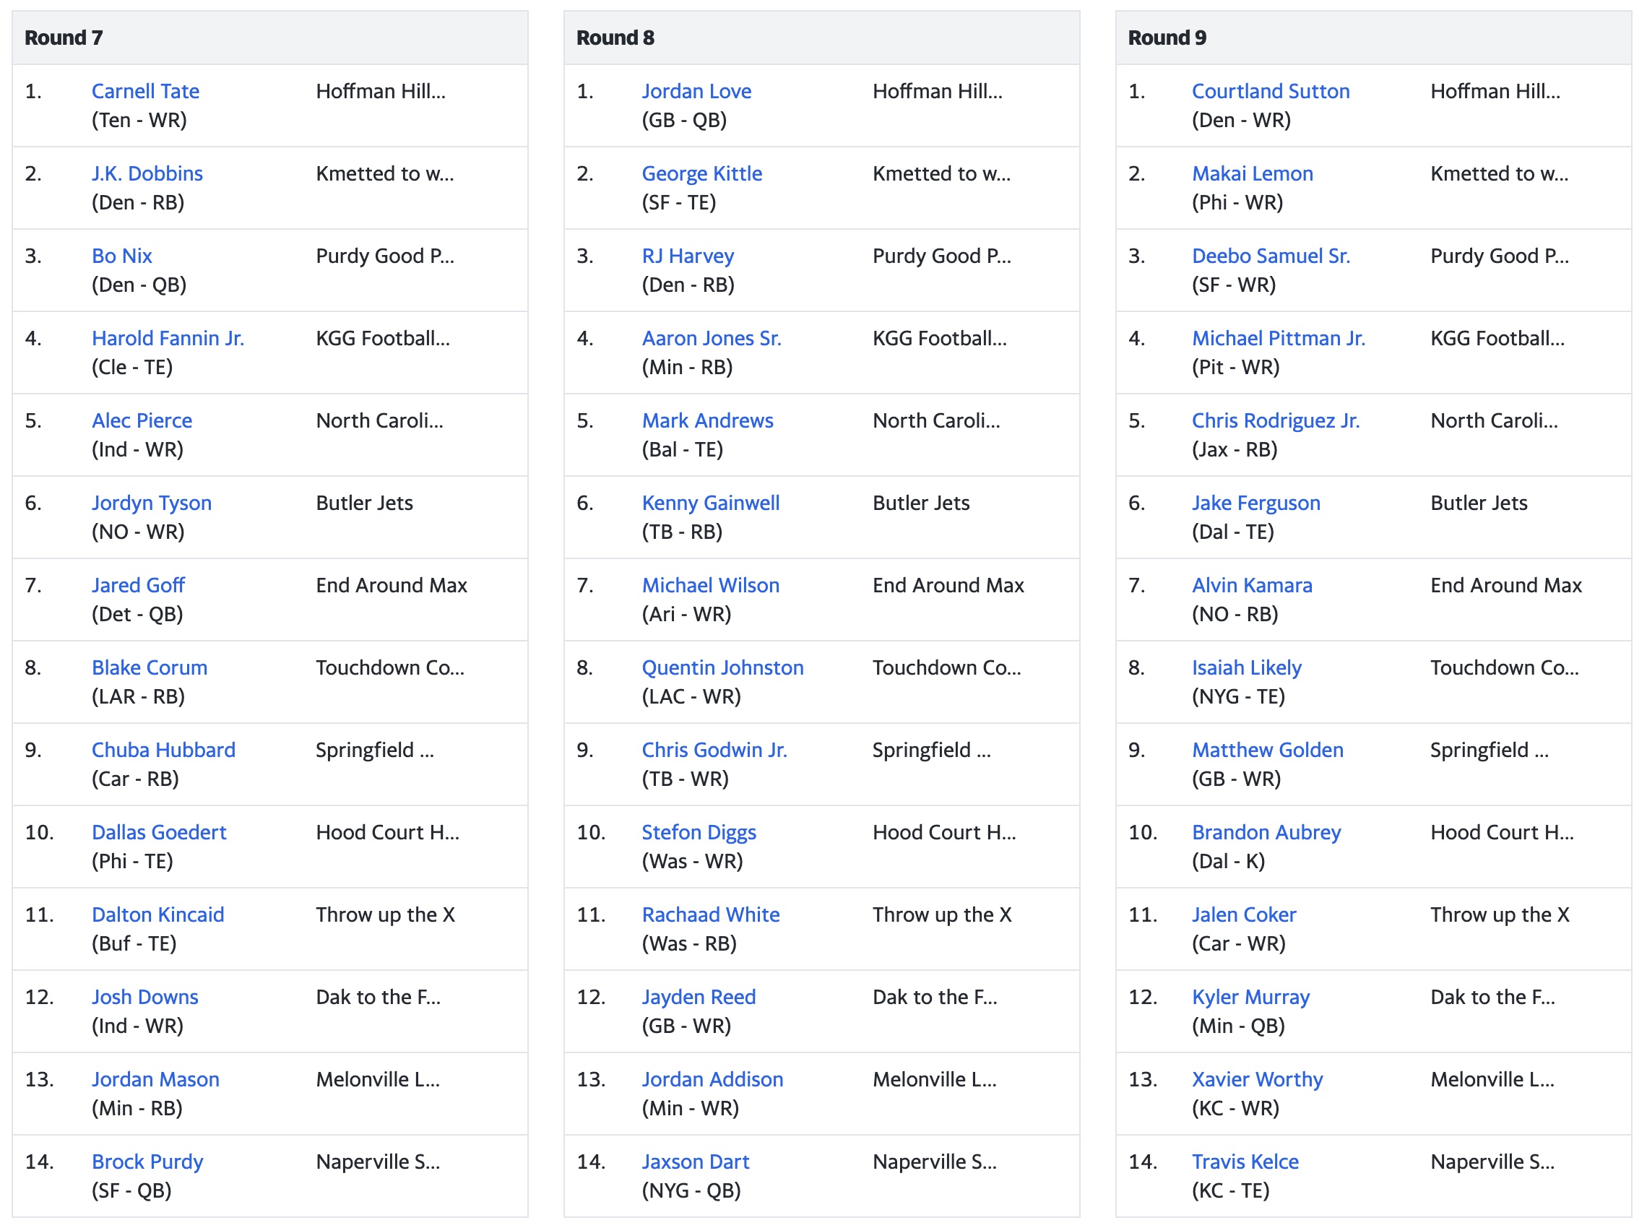Open Kyler Murray player page
The image size is (1647, 1228).
click(x=1250, y=997)
